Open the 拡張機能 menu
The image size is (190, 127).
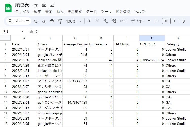point(123,12)
